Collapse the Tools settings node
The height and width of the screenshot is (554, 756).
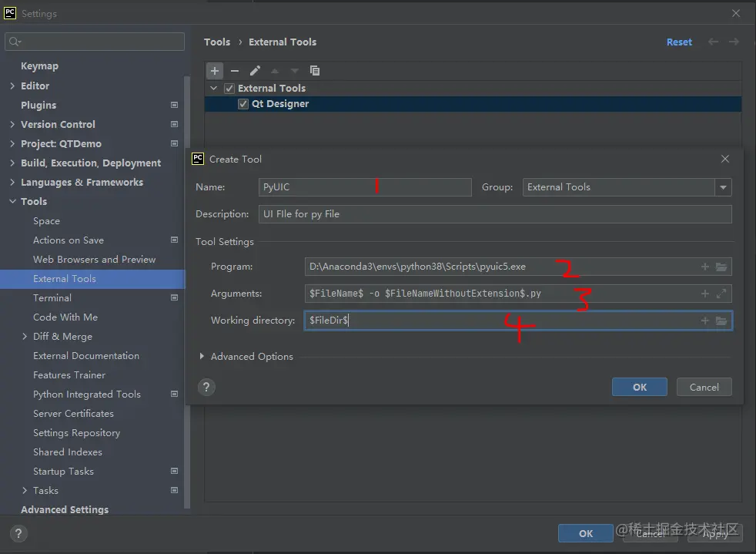[x=12, y=201]
